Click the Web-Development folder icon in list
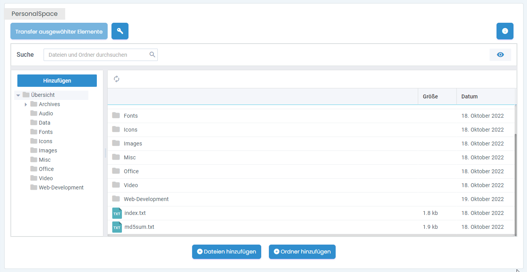This screenshot has height=272, width=527. (116, 199)
